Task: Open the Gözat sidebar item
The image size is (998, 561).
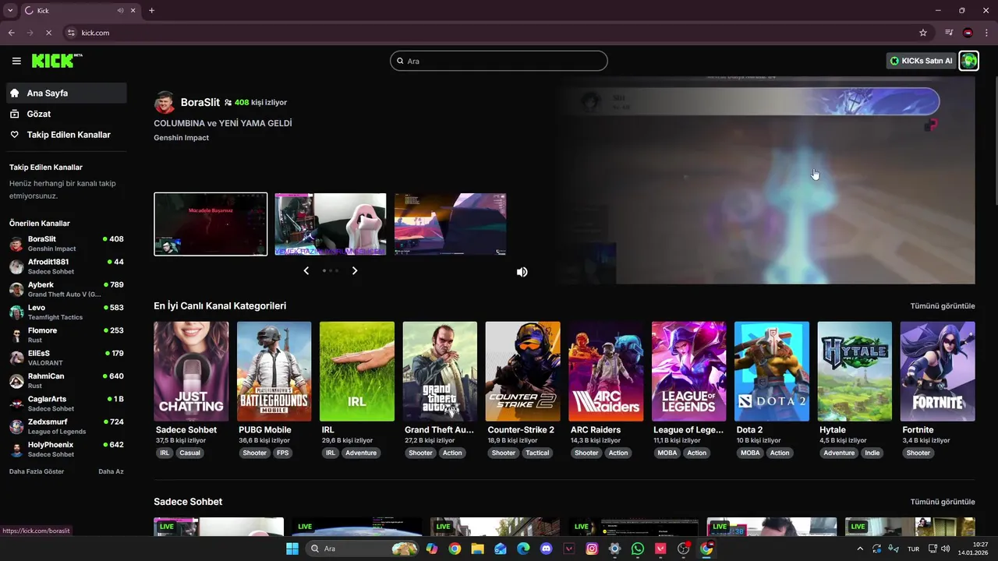Action: [x=66, y=114]
